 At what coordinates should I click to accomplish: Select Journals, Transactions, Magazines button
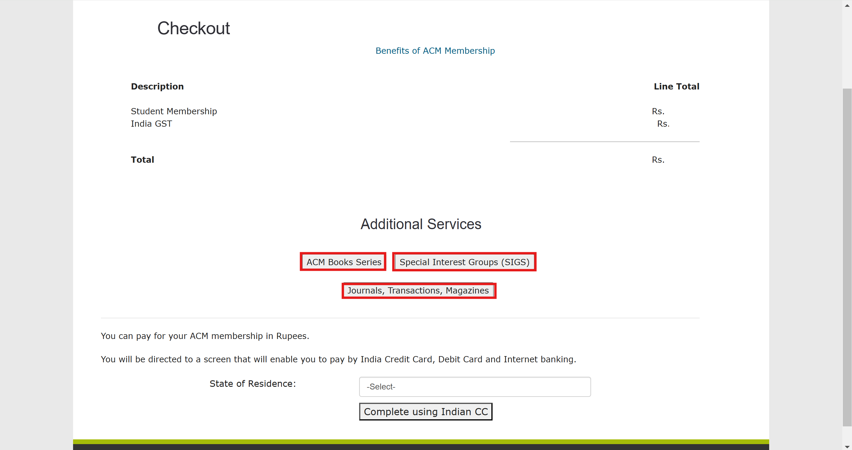(418, 291)
